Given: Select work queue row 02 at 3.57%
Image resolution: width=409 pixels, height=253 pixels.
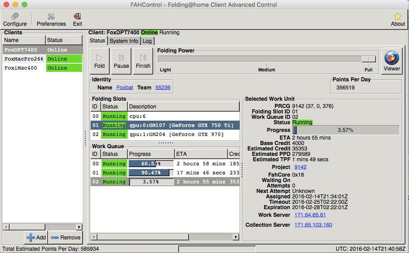Looking at the screenshot, I should pos(165,182).
